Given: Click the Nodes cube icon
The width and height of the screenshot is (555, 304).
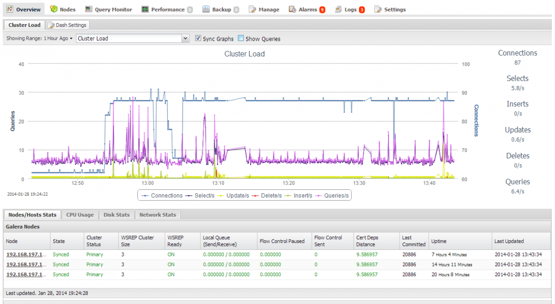Looking at the screenshot, I should (54, 9).
